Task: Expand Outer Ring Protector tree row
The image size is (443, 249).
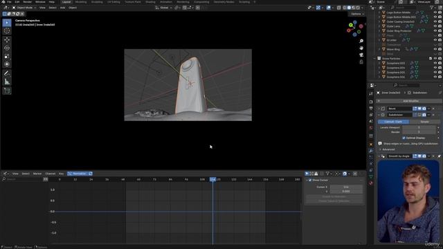Action: click(379, 30)
